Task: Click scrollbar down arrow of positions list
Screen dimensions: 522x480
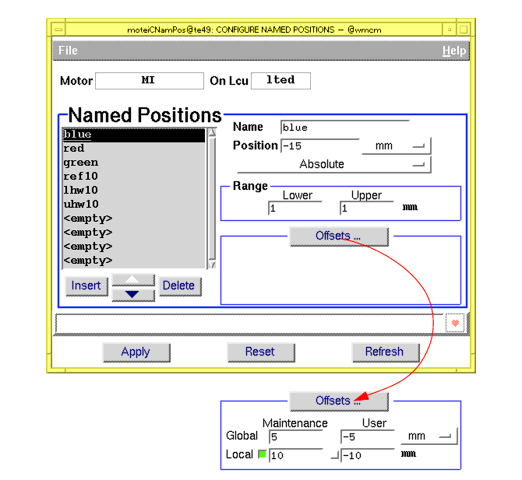Action: pos(212,265)
